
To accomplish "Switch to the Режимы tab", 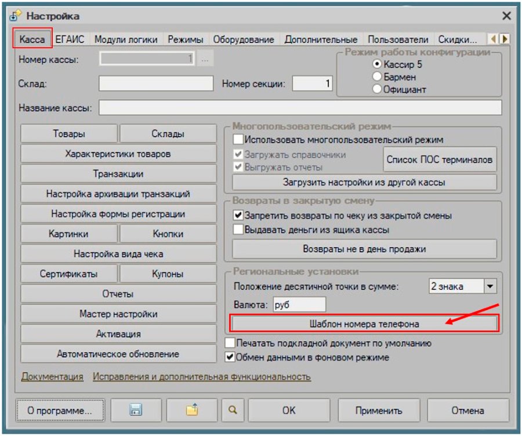I will (186, 39).
